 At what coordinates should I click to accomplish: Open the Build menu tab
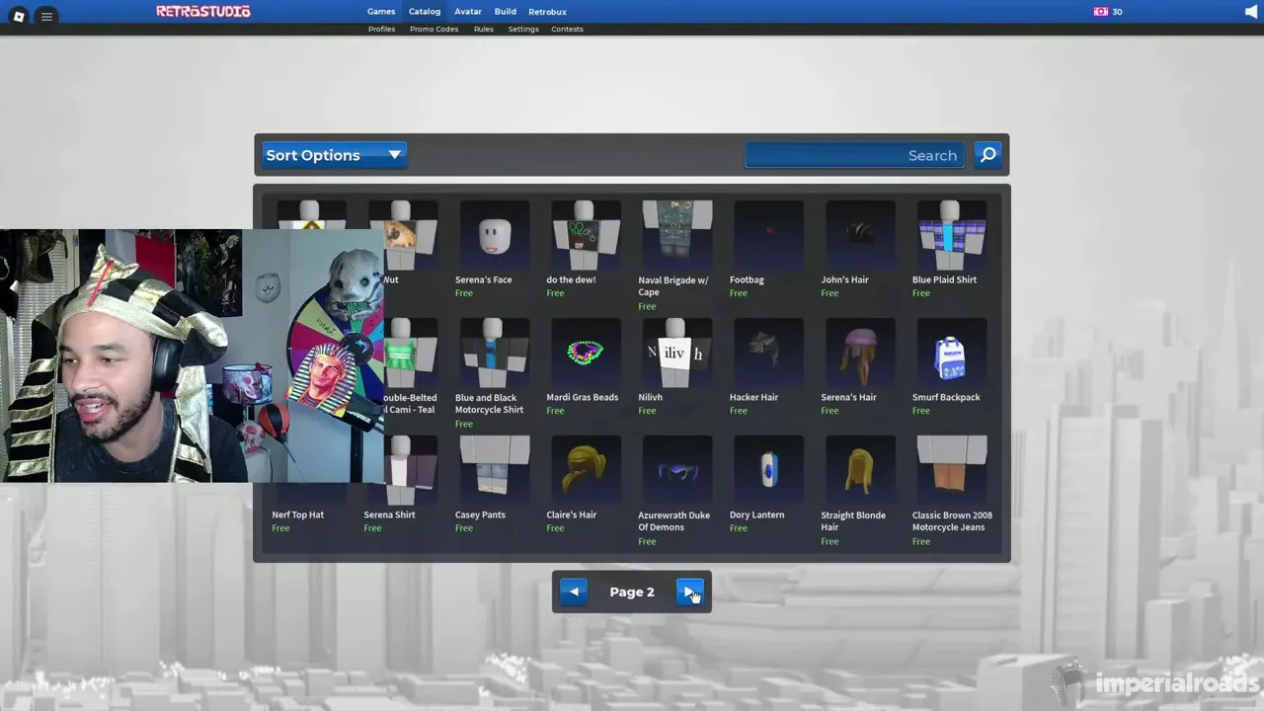coord(506,12)
